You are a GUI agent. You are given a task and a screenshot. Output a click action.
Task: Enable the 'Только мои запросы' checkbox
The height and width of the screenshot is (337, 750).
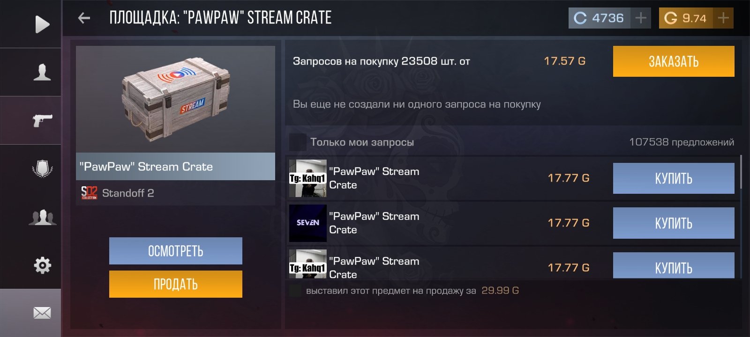tap(297, 142)
